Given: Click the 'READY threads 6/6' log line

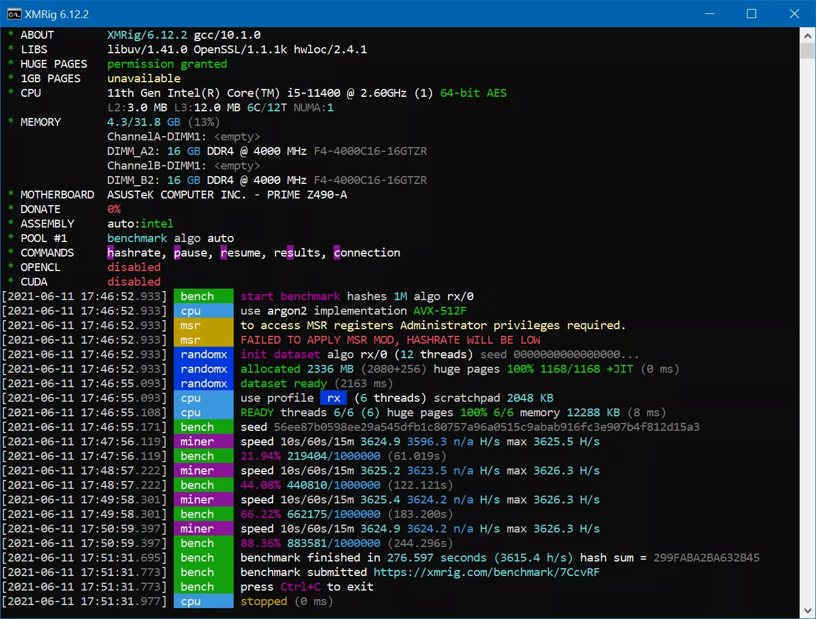Looking at the screenshot, I should click(453, 413).
